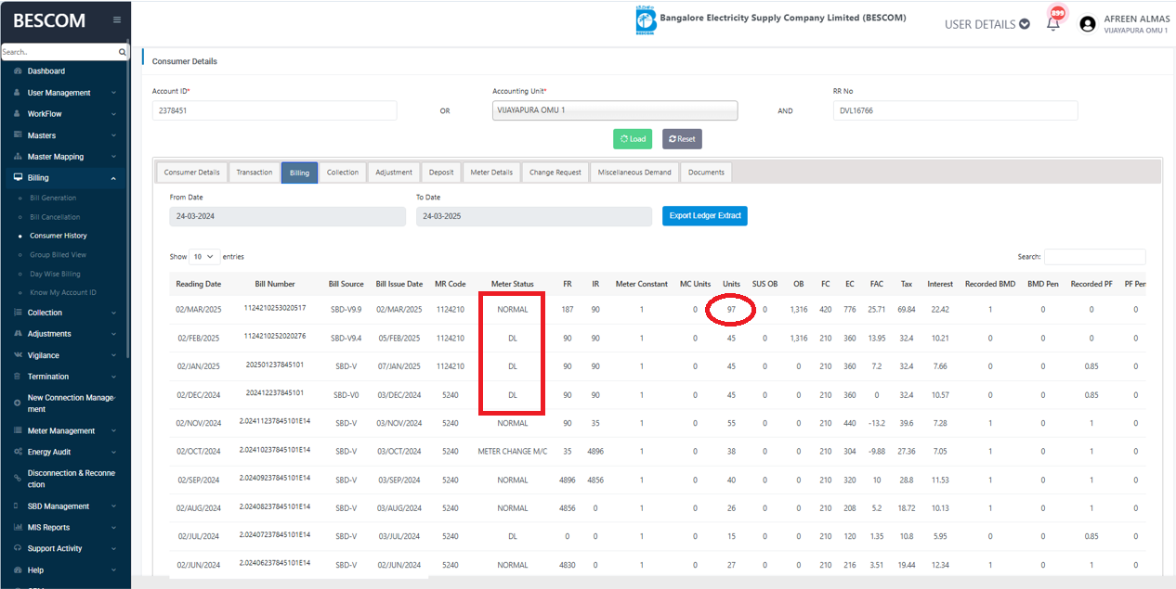Open Bill Generation submenu item
1176x589 pixels.
coord(53,198)
